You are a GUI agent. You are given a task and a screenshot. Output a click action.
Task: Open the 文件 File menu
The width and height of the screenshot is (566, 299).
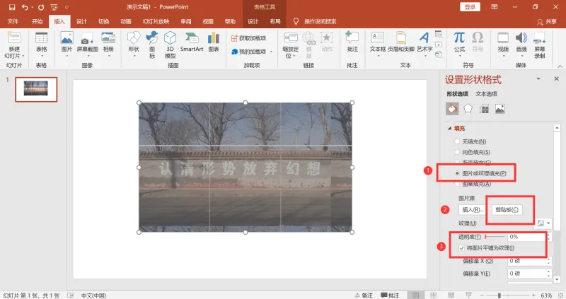tap(13, 22)
